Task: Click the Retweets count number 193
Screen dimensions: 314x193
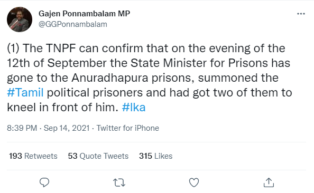Action: (15, 156)
